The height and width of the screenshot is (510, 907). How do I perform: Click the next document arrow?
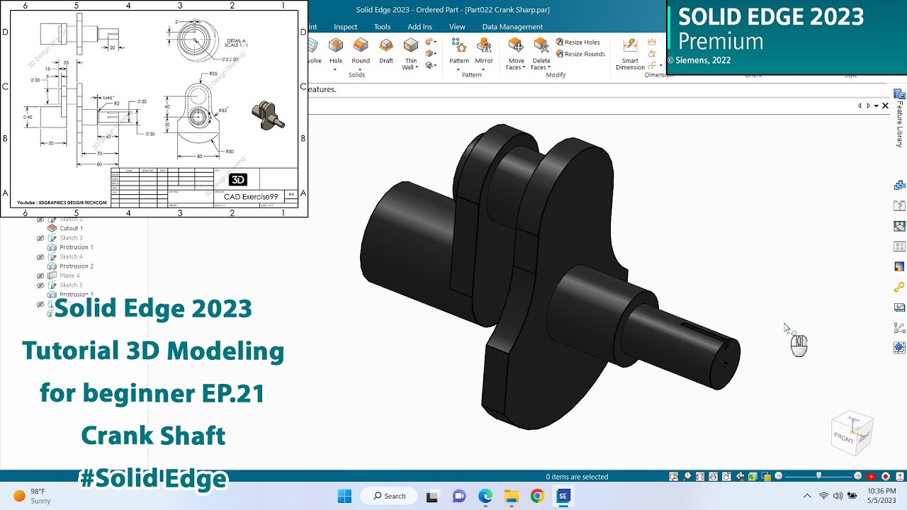coord(868,106)
